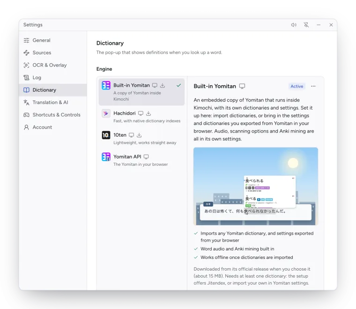This screenshot has height=309, width=356.
Task: Click the Account person icon in sidebar
Action: tap(26, 127)
